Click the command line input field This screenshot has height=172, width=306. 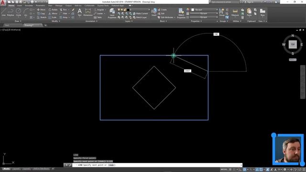[157, 165]
